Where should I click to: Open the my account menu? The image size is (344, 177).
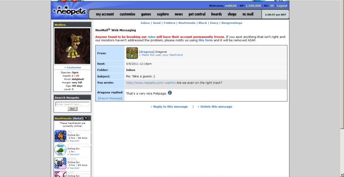[x=105, y=14]
